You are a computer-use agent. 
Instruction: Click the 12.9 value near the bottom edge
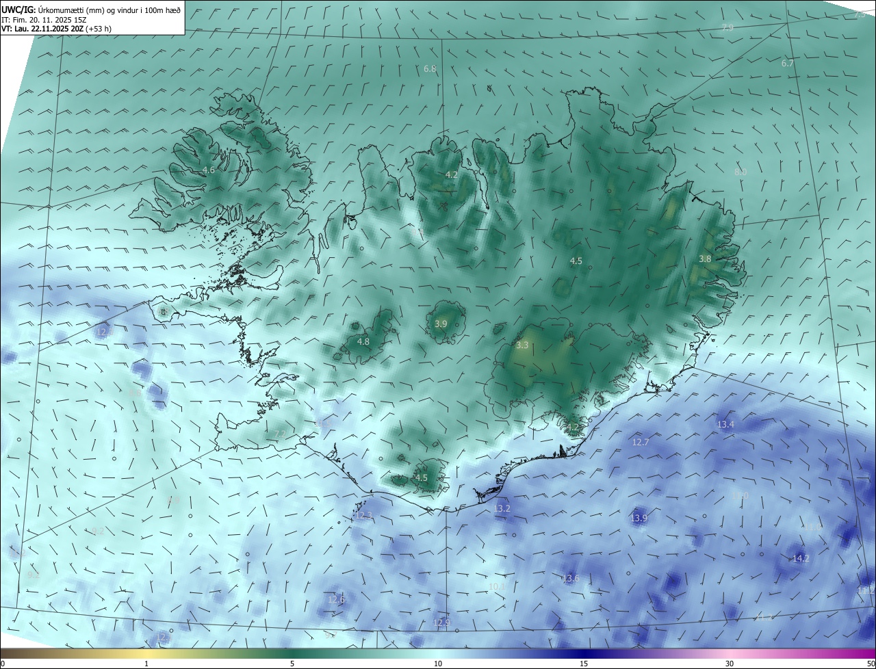tap(442, 622)
